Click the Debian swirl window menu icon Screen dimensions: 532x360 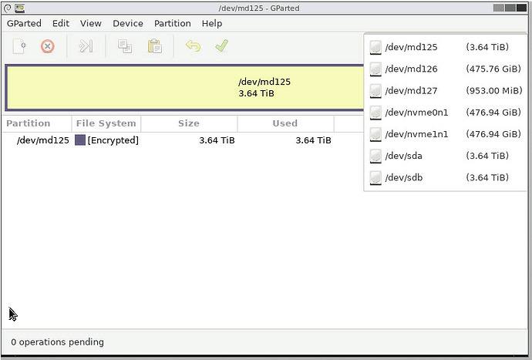pos(8,8)
